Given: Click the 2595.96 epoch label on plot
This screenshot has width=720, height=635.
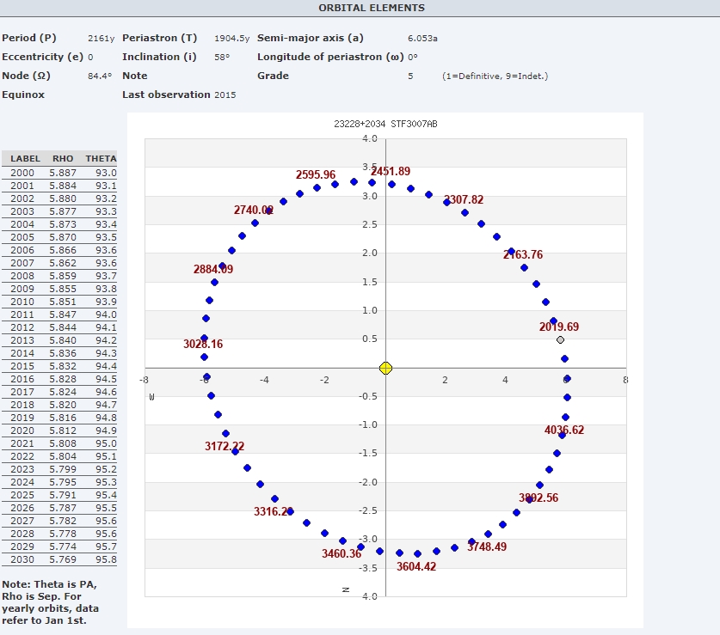Looking at the screenshot, I should point(316,174).
